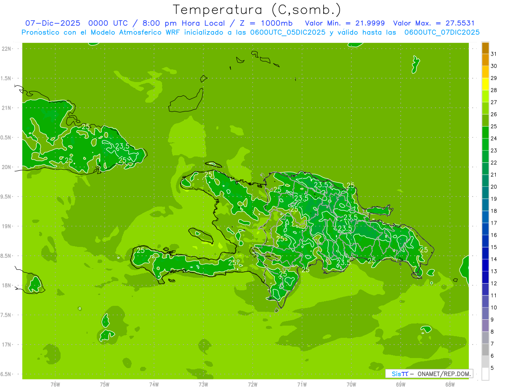Click the colorbar label '10'

point(494,308)
